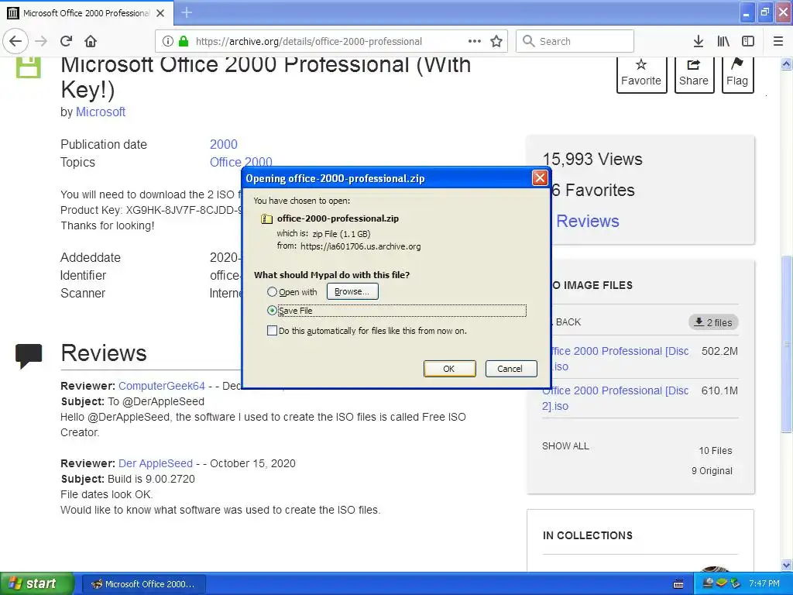Go BACK in the download options
793x595 pixels.
pyautogui.click(x=568, y=322)
